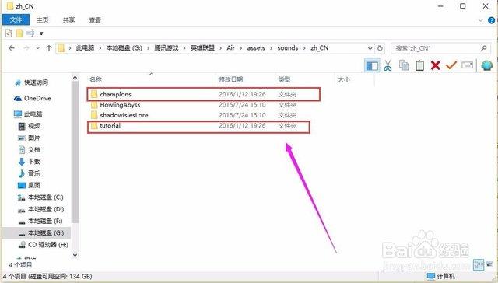Open the 文档 folder in sidebar
Image resolution: width=498 pixels, height=283 pixels.
pyautogui.click(x=30, y=150)
